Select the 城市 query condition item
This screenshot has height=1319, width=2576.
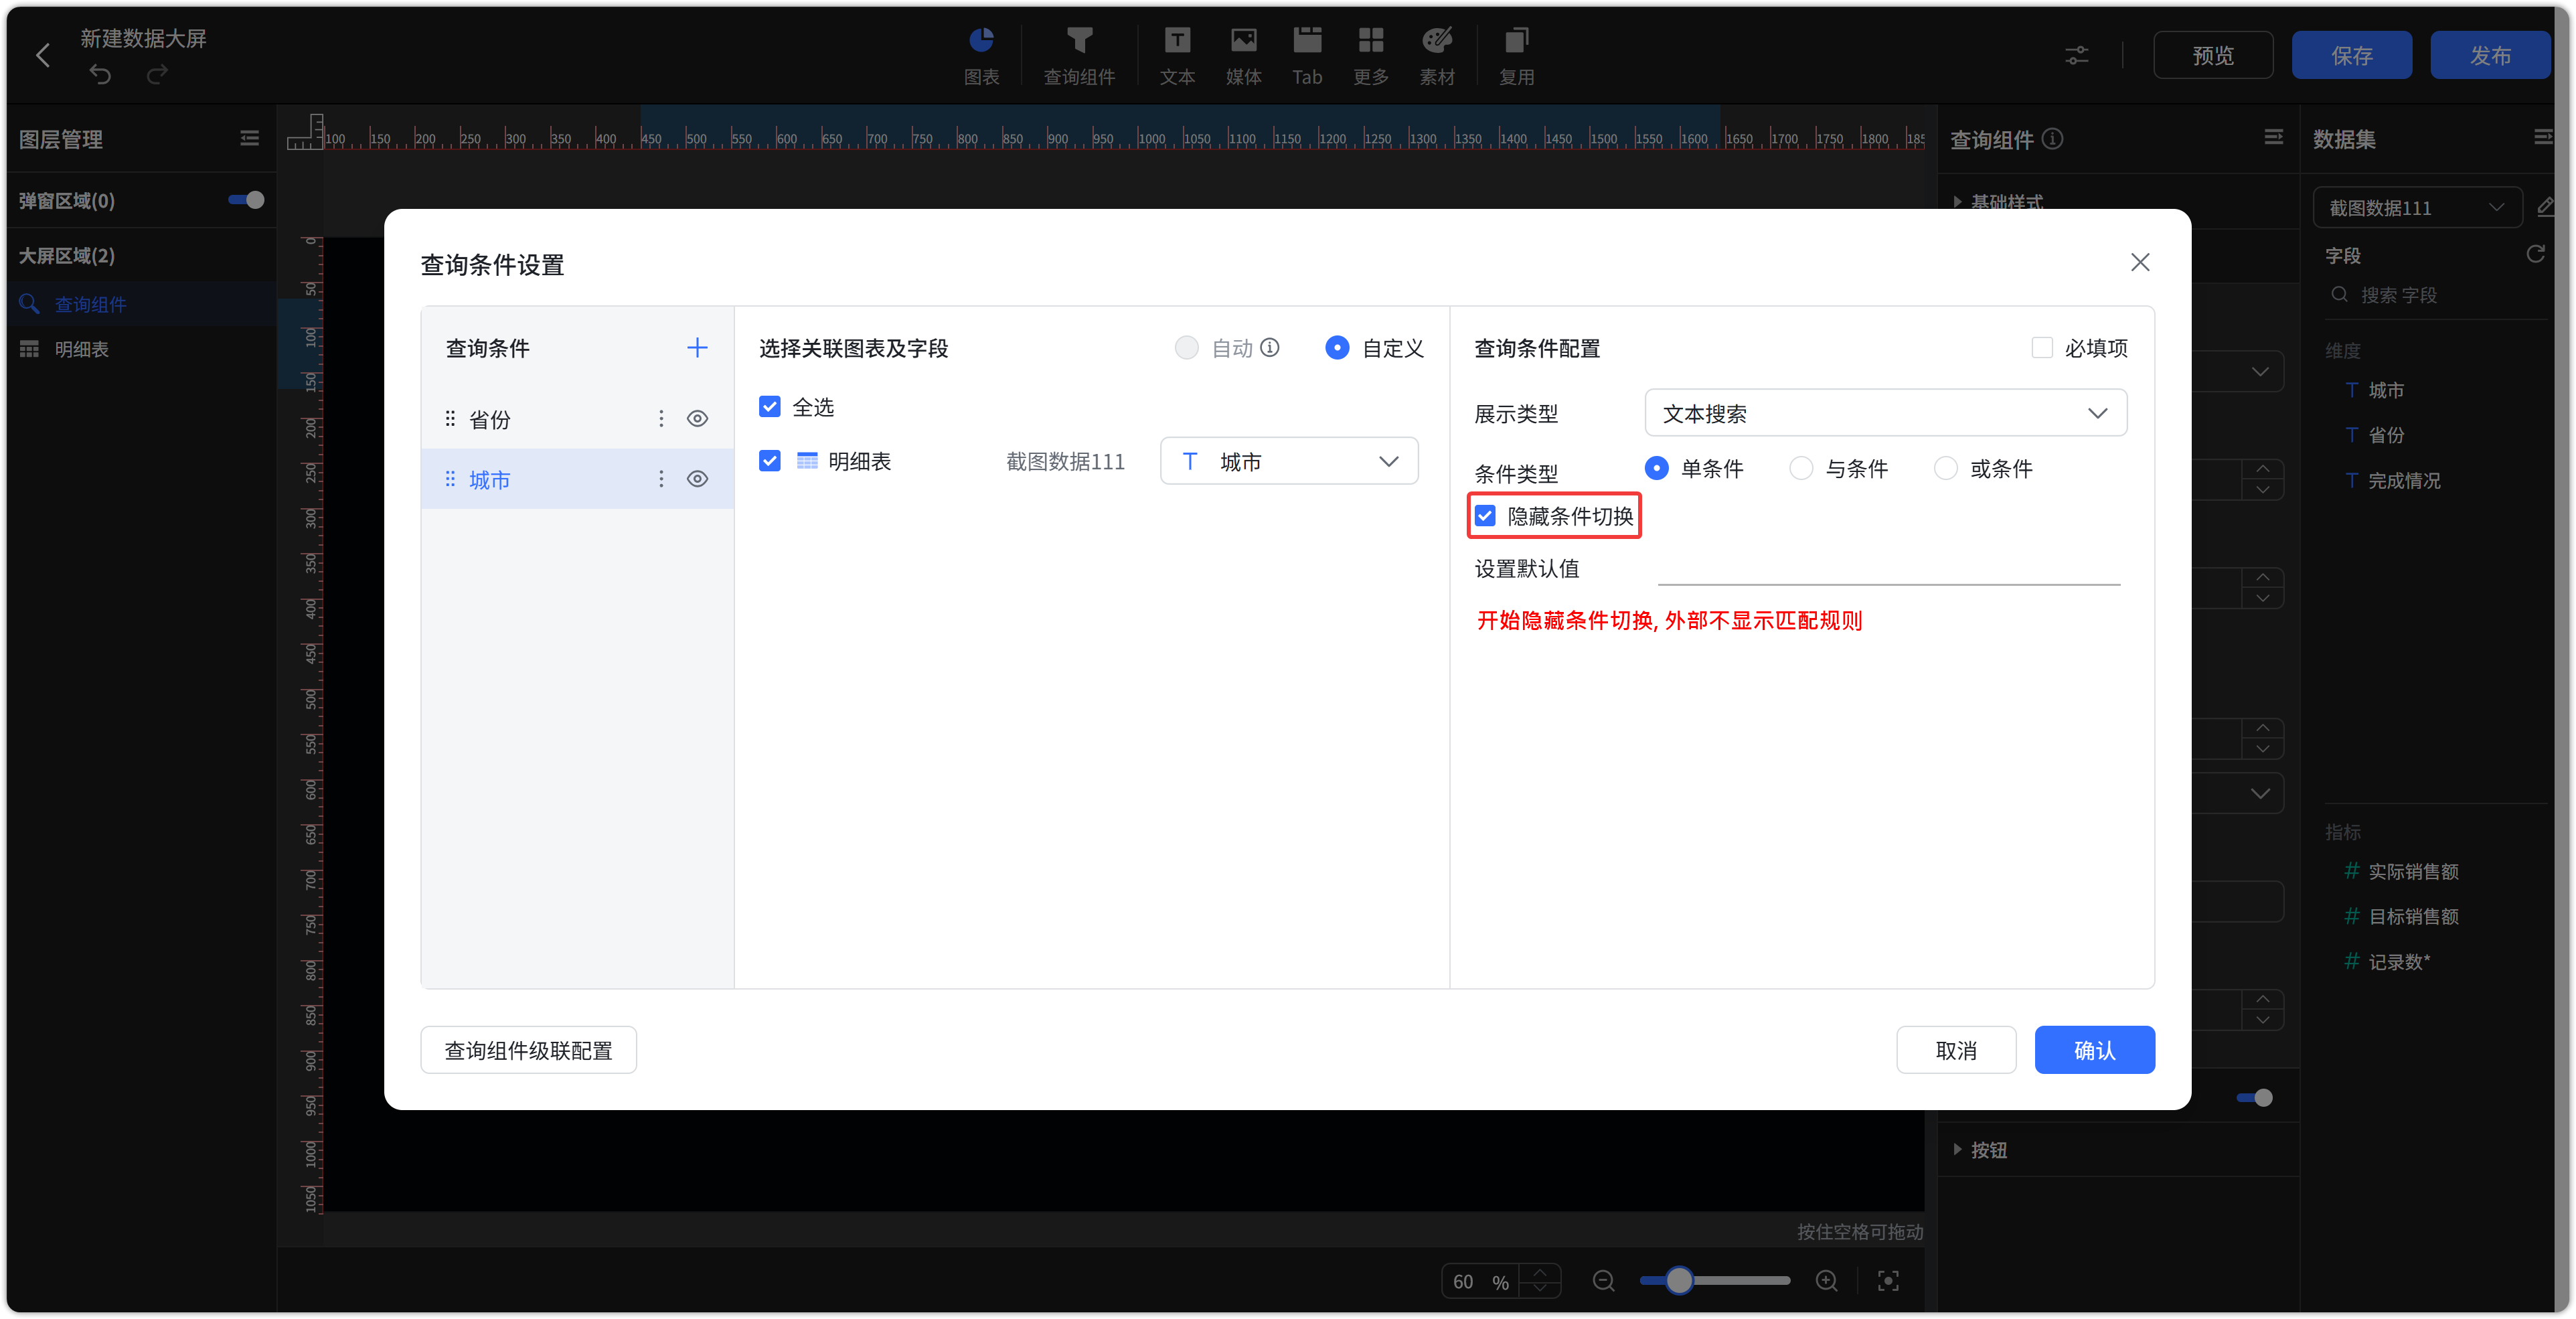pos(577,479)
